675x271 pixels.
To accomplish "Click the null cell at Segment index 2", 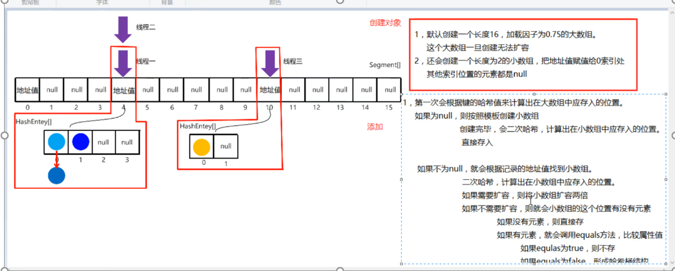I will coord(76,90).
